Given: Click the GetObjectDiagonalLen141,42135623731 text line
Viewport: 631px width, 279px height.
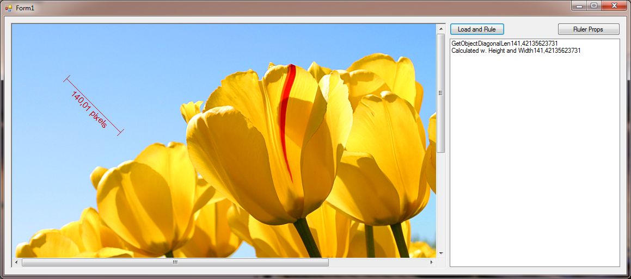Looking at the screenshot, I should 505,43.
